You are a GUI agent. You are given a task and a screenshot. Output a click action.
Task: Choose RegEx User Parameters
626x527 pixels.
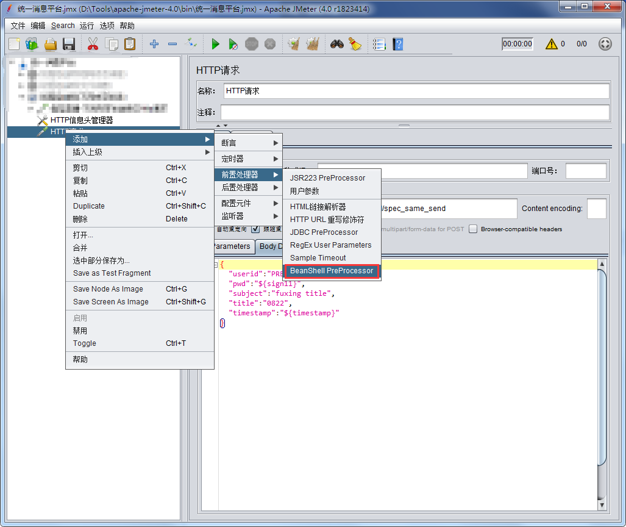332,245
